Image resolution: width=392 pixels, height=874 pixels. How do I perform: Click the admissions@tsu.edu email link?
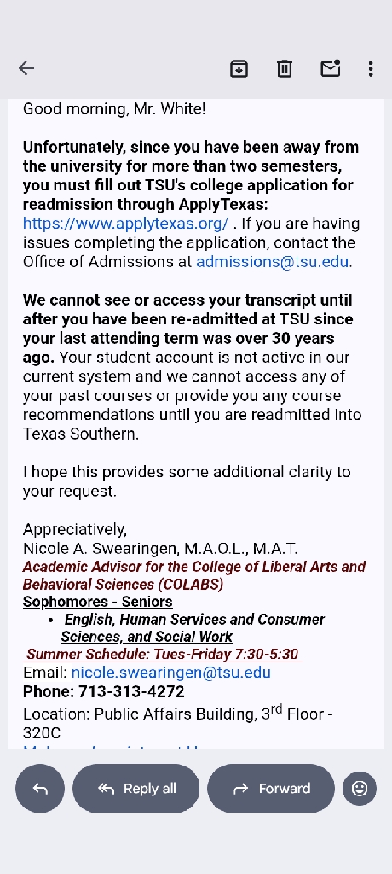[x=273, y=262]
